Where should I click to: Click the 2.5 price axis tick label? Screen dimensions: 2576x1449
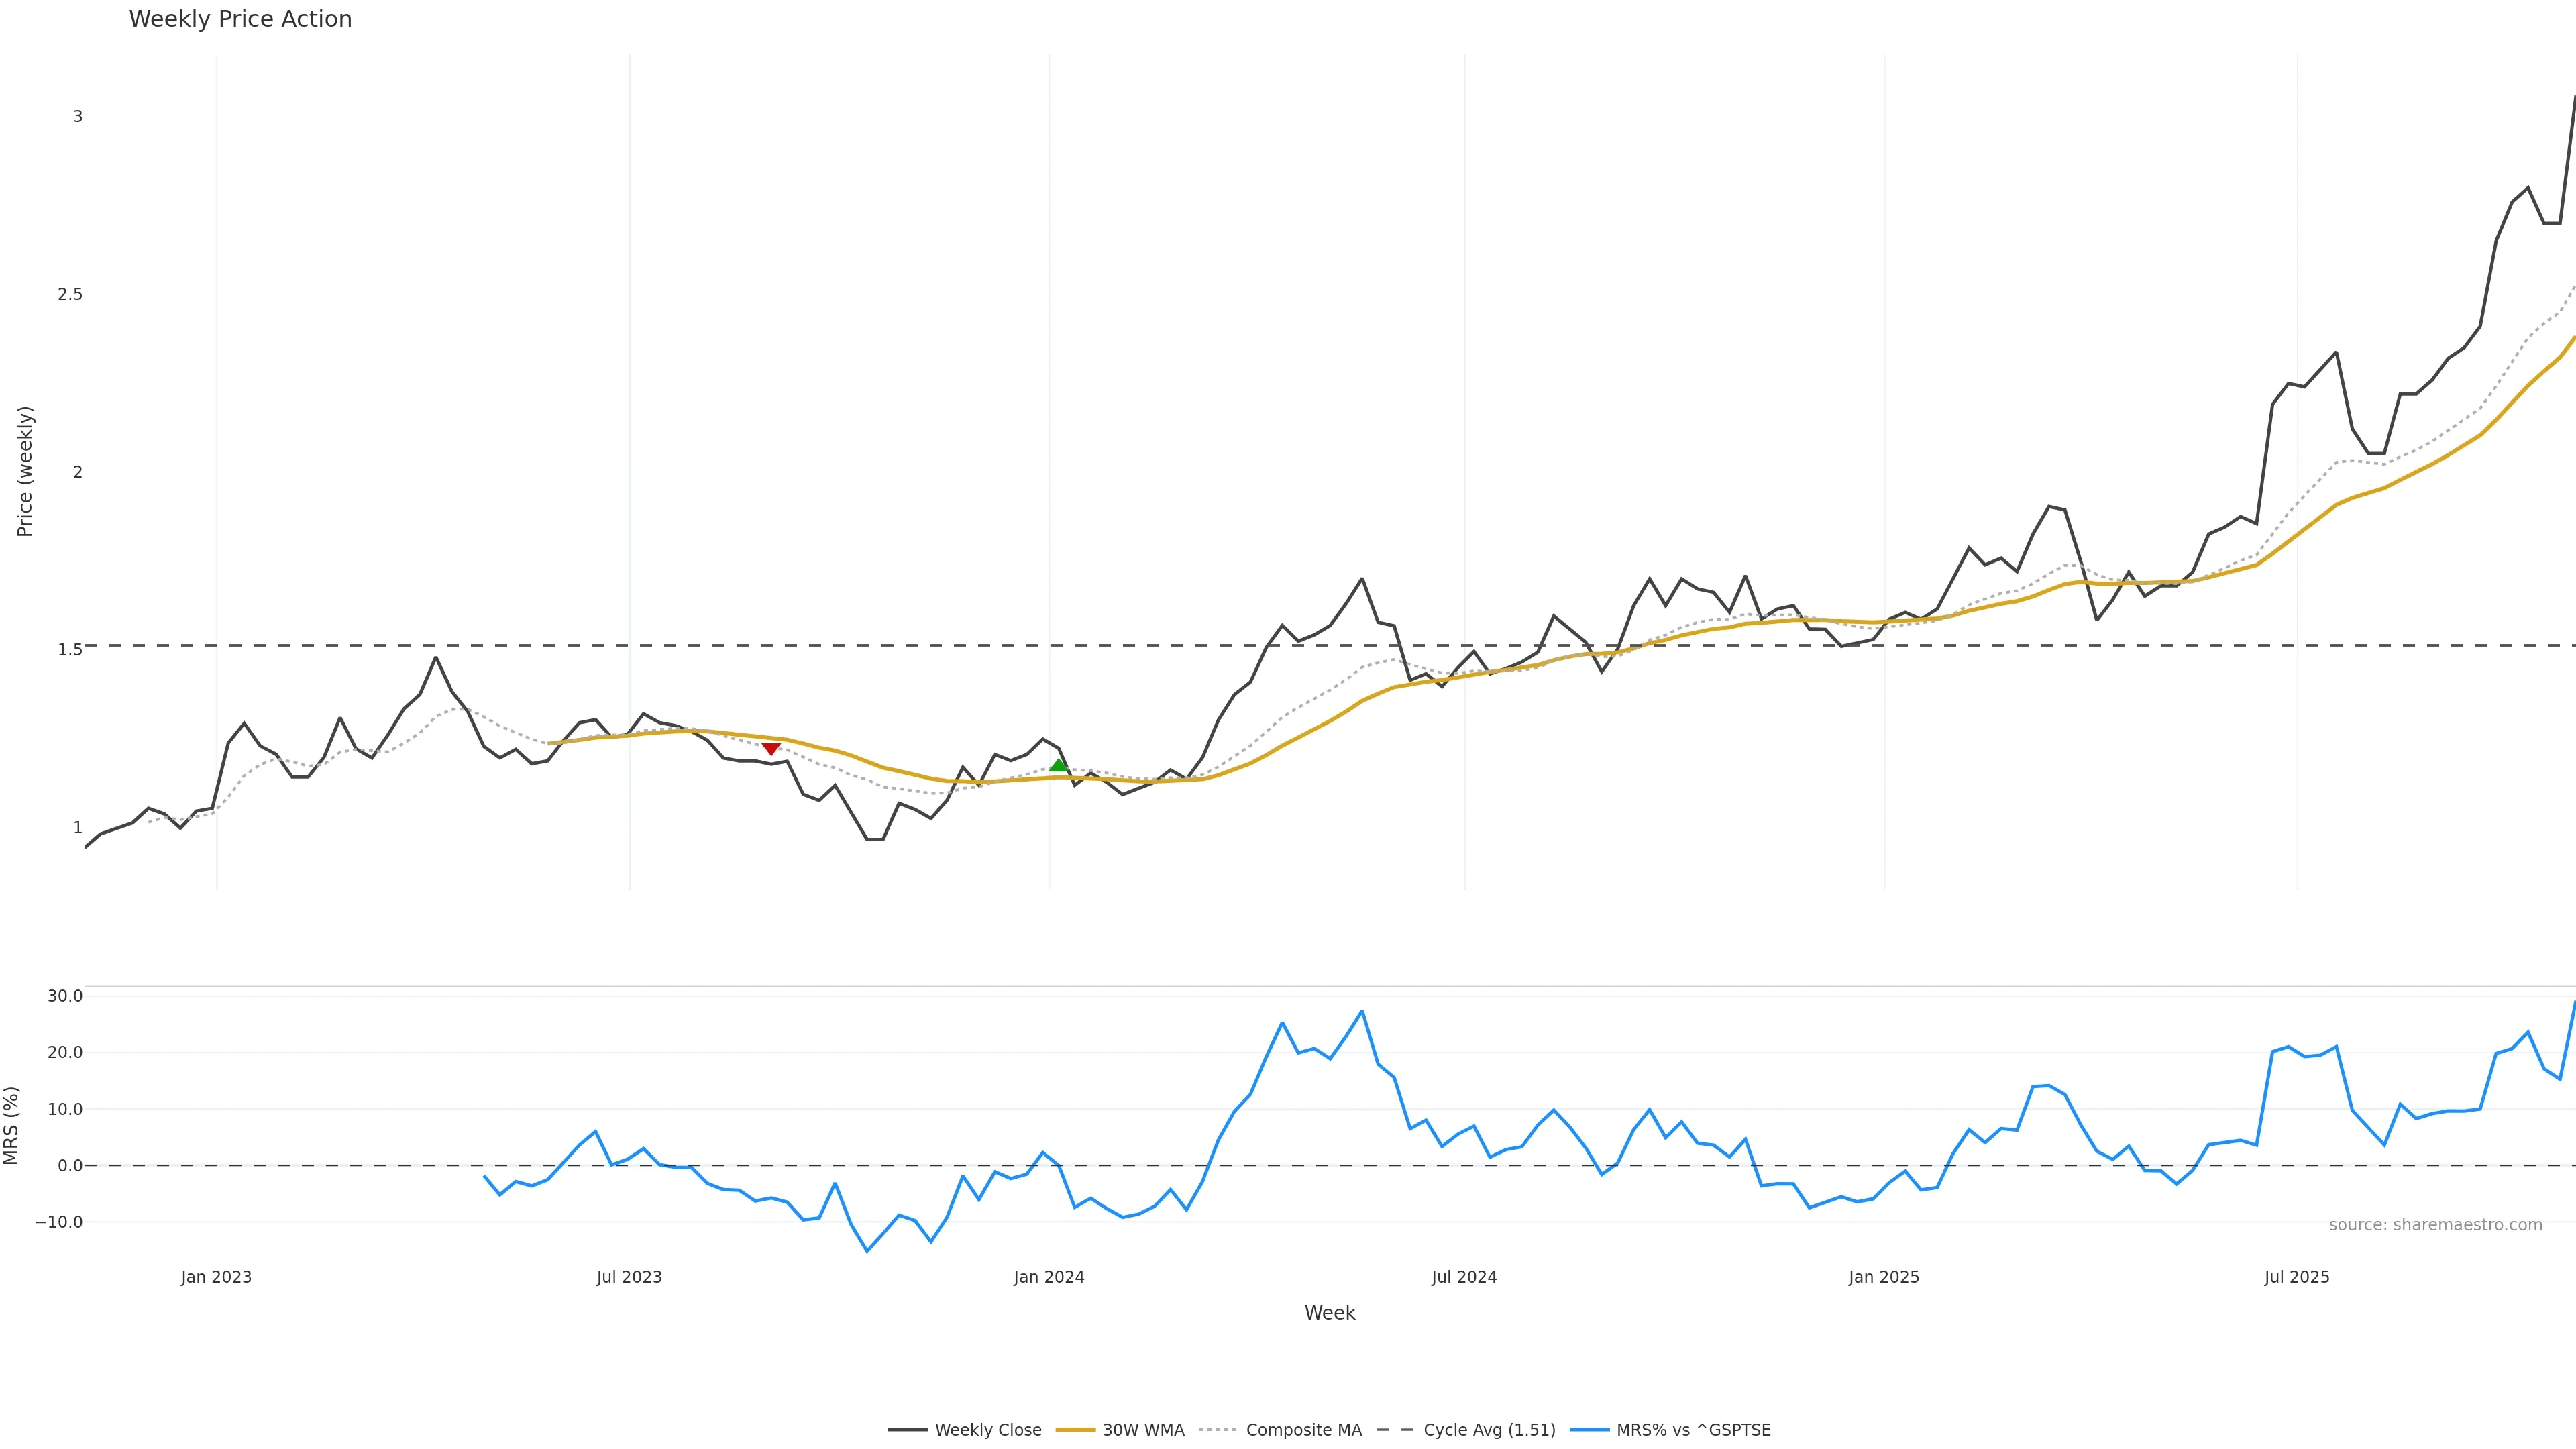coord(70,294)
